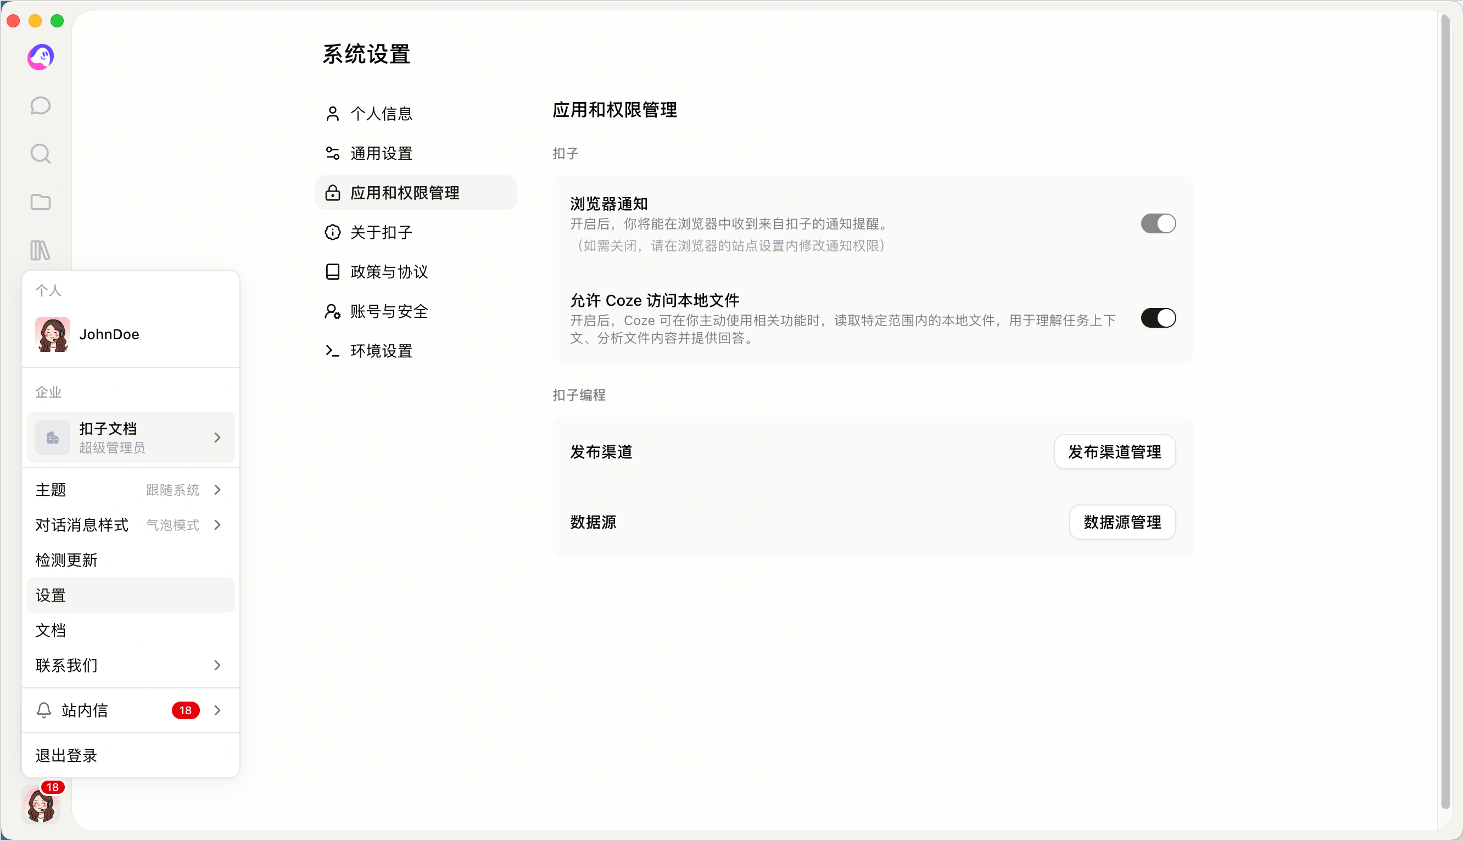The width and height of the screenshot is (1464, 841).
Task: Select 账号与安全 in settings menu
Action: tap(416, 311)
